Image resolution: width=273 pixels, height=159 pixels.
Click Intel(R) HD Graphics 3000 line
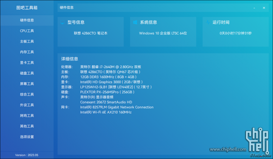pyautogui.click(x=111, y=82)
